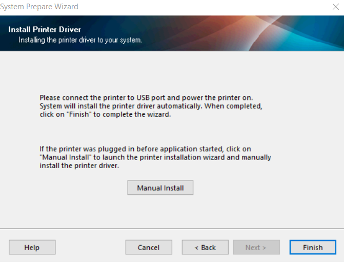Click the Install Printer Driver heading
This screenshot has width=344, height=262.
tap(45, 30)
